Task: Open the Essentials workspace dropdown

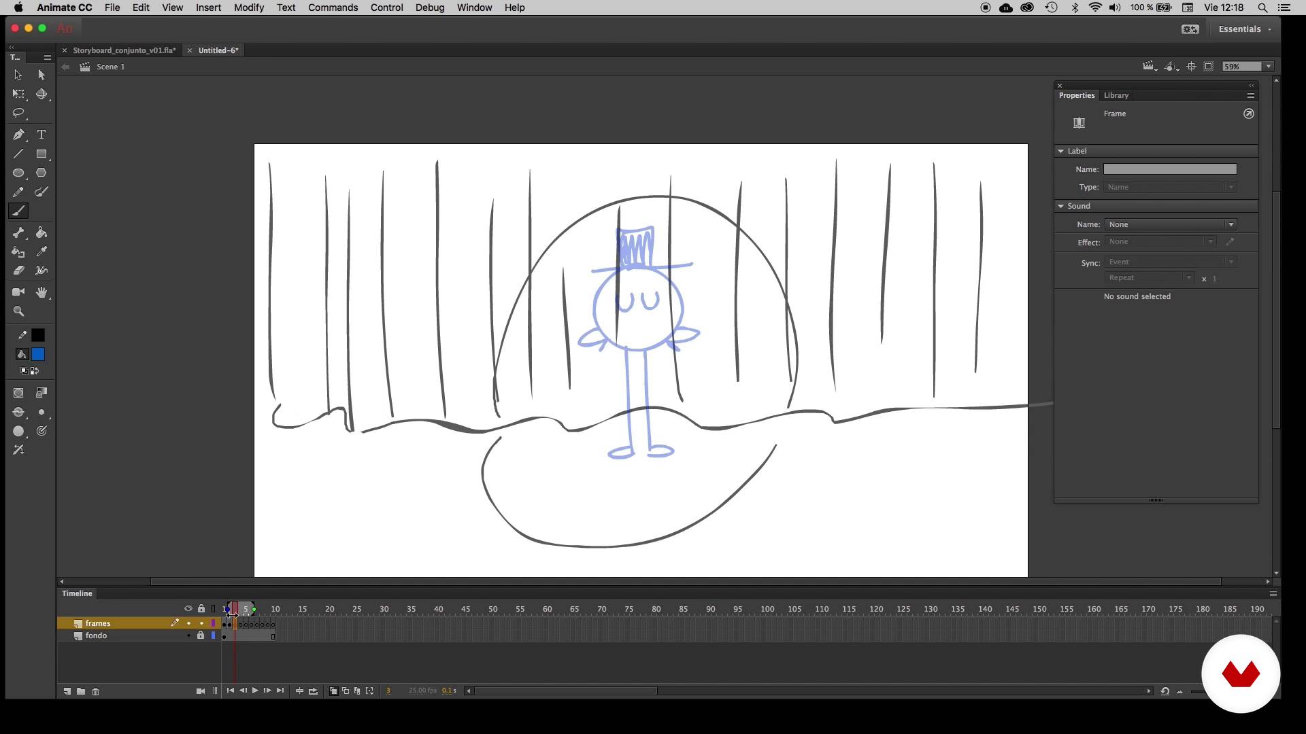Action: point(1245,29)
